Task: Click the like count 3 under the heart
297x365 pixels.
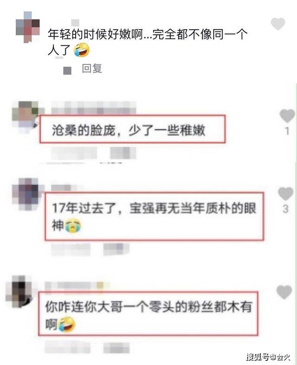Action: (285, 209)
